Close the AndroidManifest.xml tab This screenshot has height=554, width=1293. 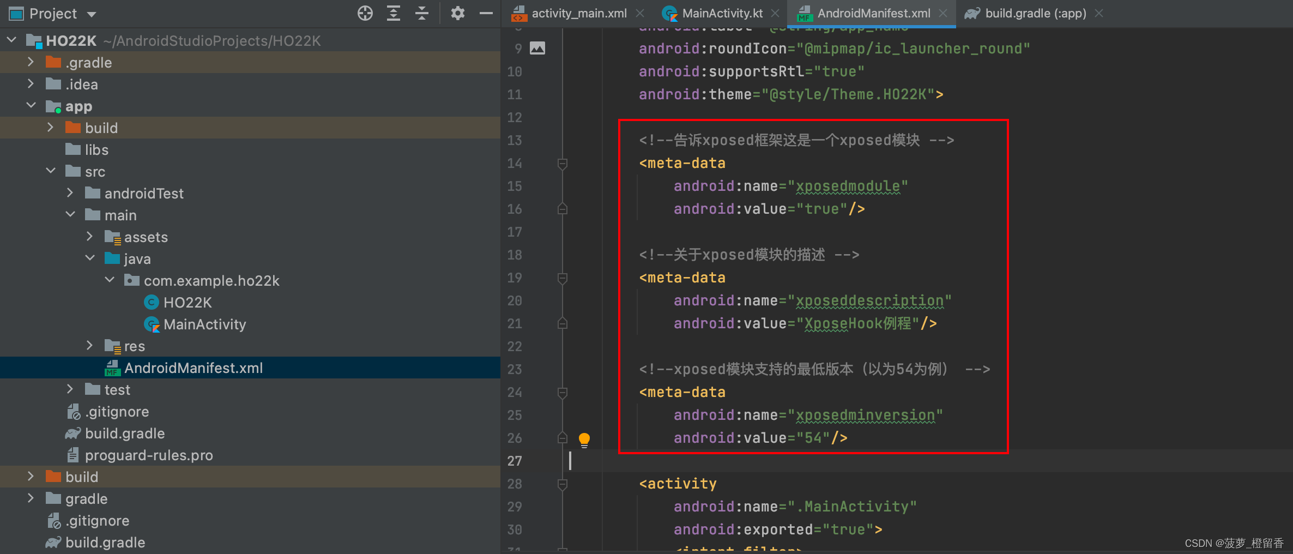coord(943,13)
